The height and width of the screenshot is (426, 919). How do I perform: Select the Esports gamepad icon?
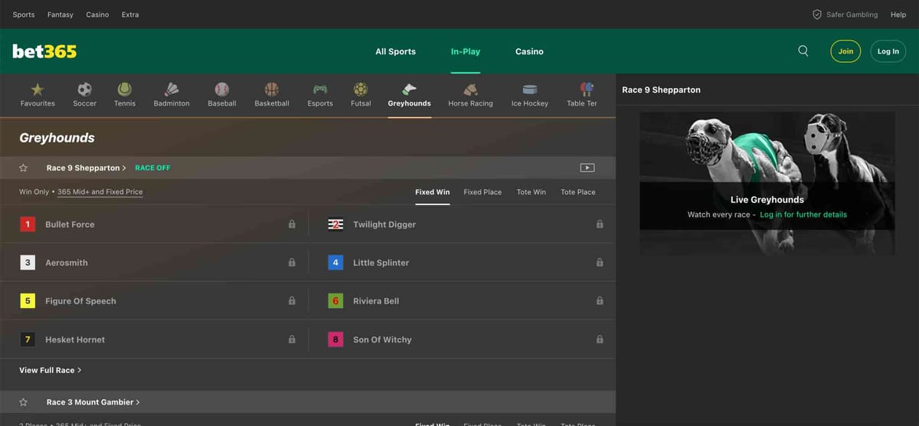click(320, 89)
